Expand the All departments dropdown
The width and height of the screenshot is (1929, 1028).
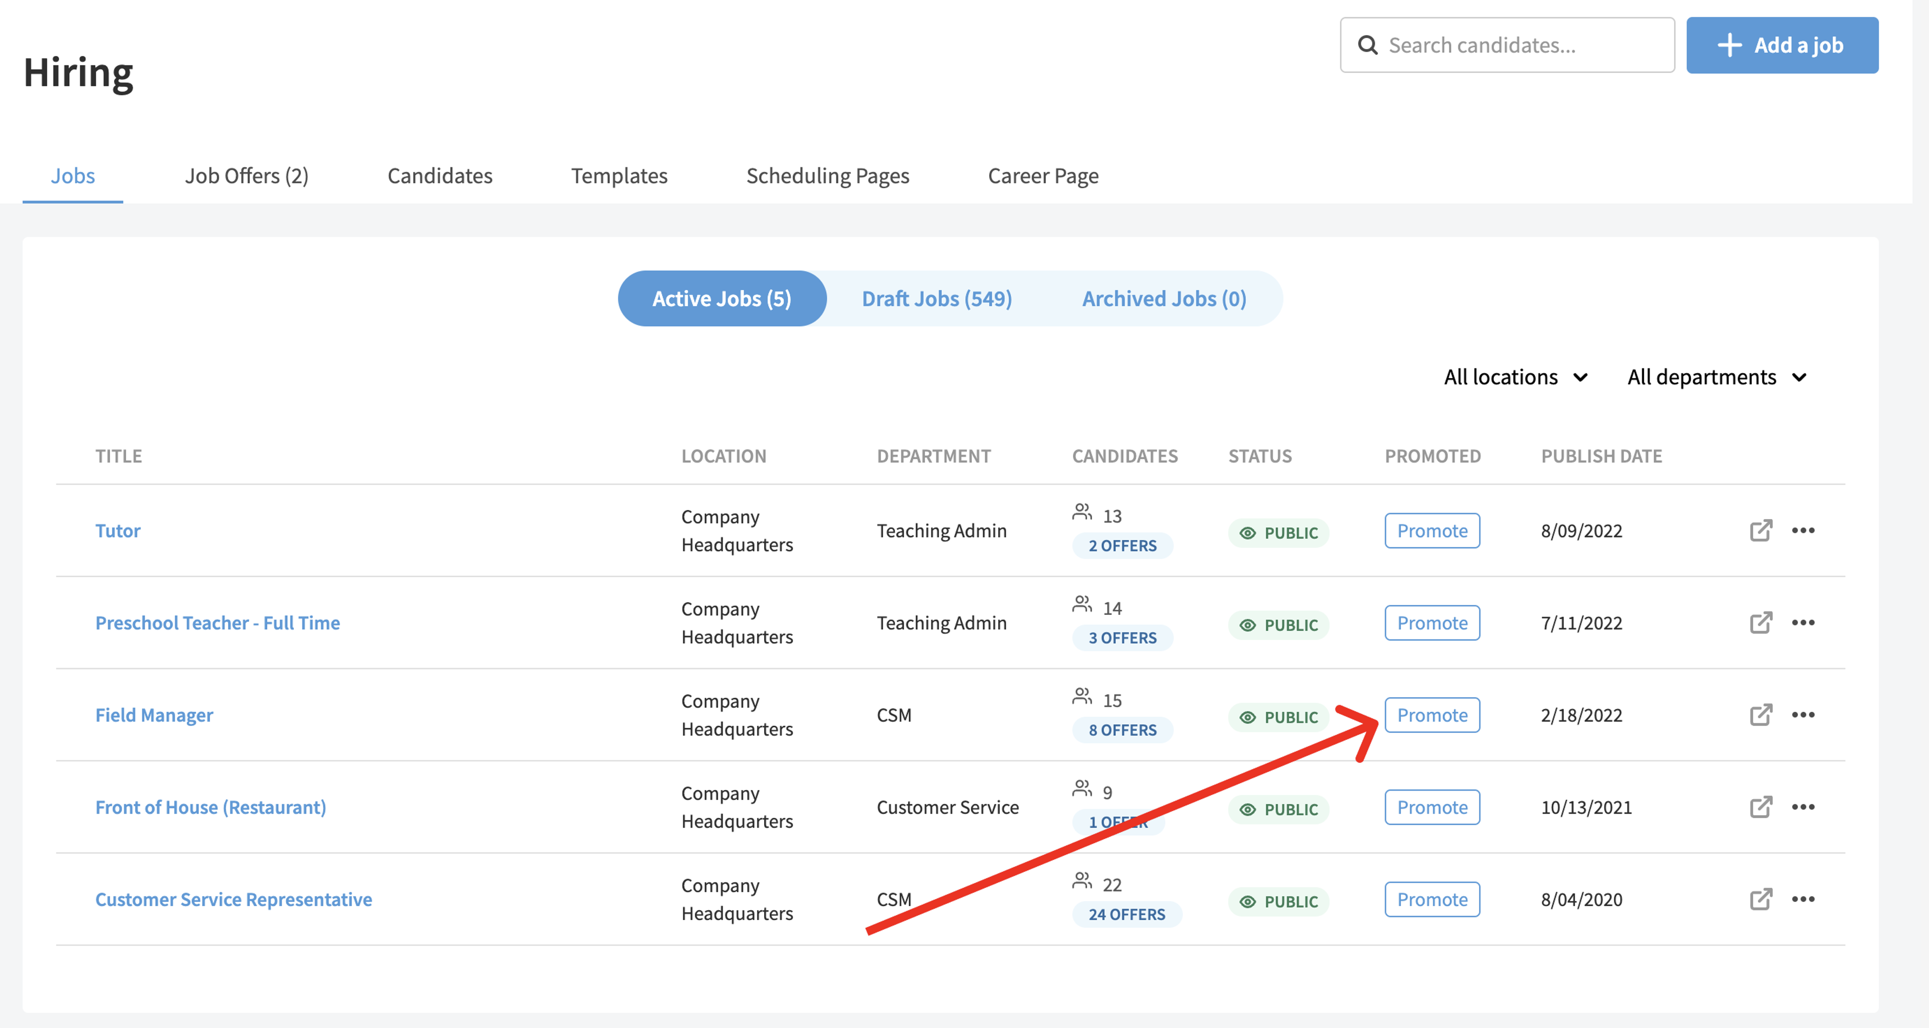coord(1717,377)
